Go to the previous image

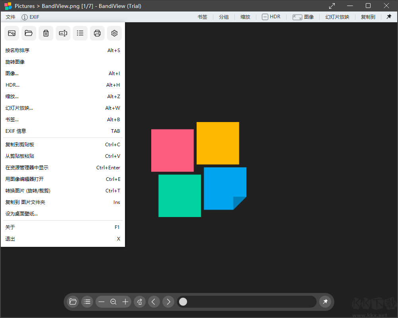point(154,302)
